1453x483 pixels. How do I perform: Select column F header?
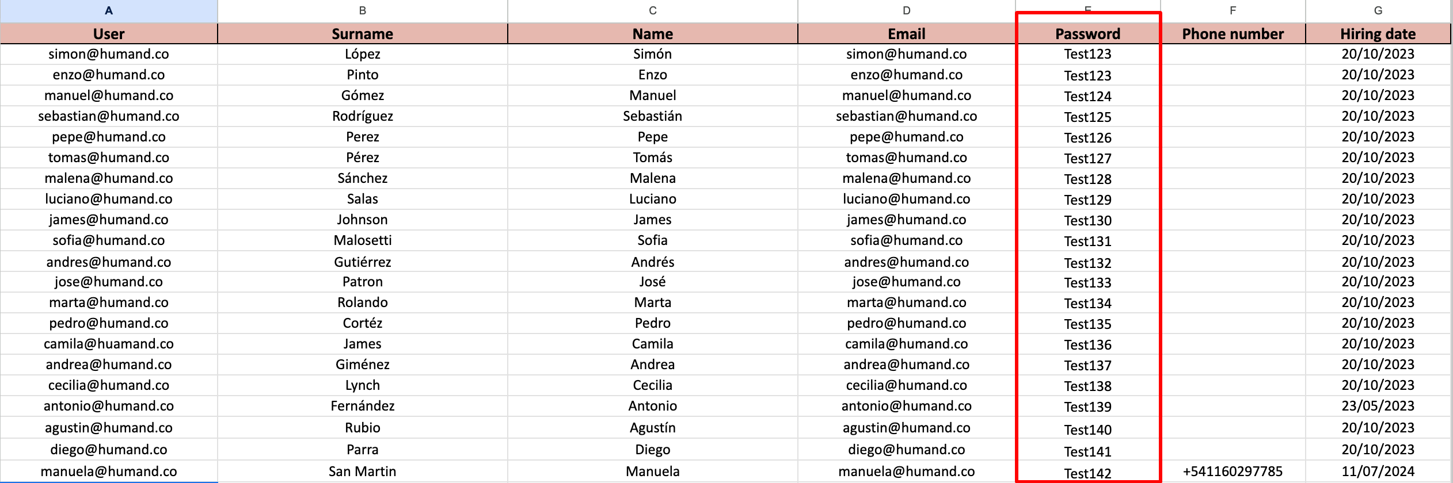click(1233, 10)
